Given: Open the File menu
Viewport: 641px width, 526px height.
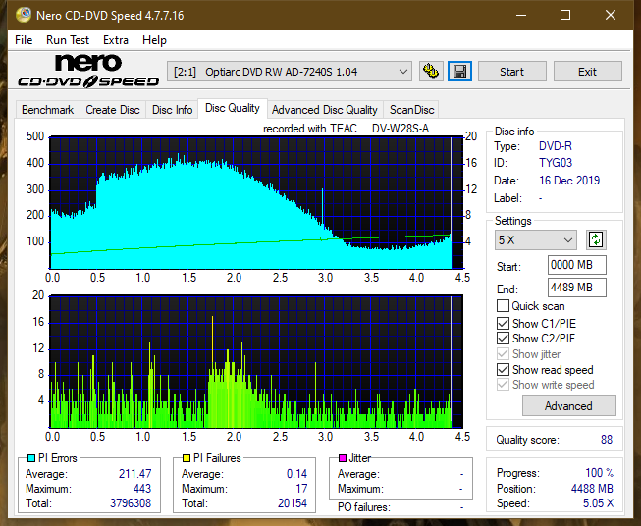Looking at the screenshot, I should tap(24, 40).
